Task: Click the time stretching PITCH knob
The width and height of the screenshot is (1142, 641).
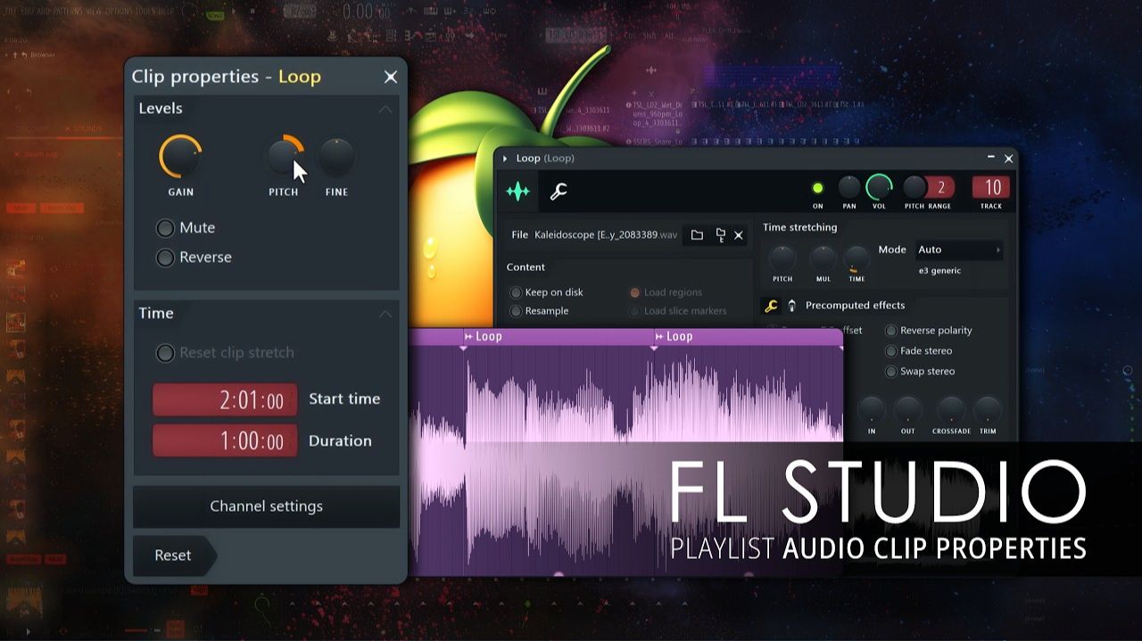Action: 782,259
